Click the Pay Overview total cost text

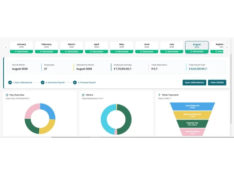(x=18, y=98)
